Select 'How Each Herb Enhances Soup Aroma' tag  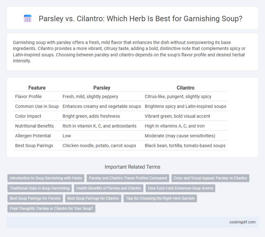(180, 188)
